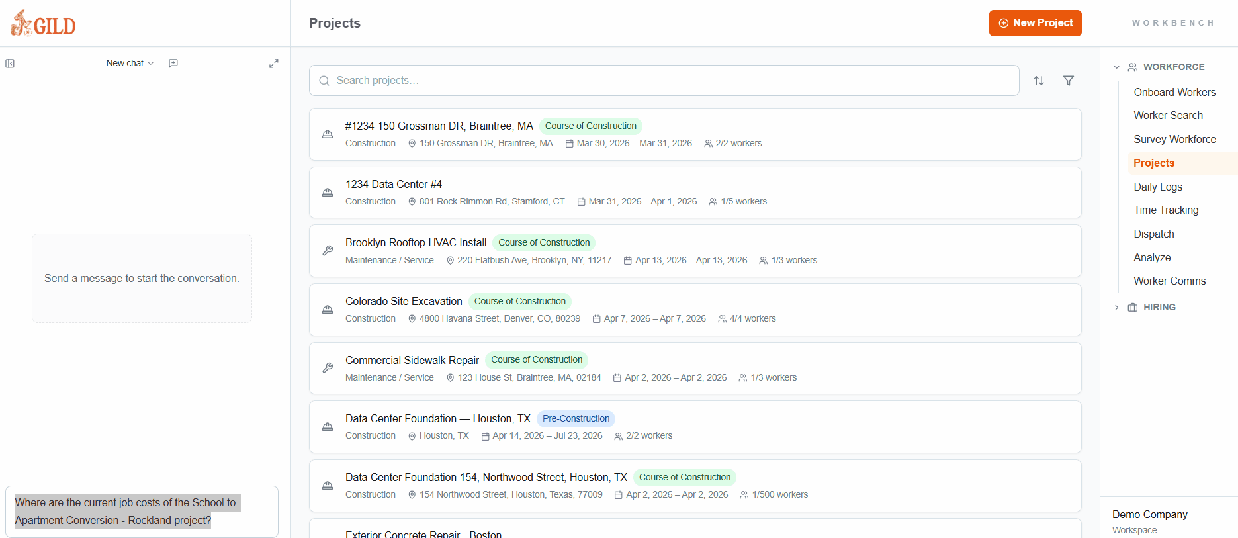Click hard hat icon for 1234 Data Center #4
Screen dimensions: 1238x538
pos(328,193)
